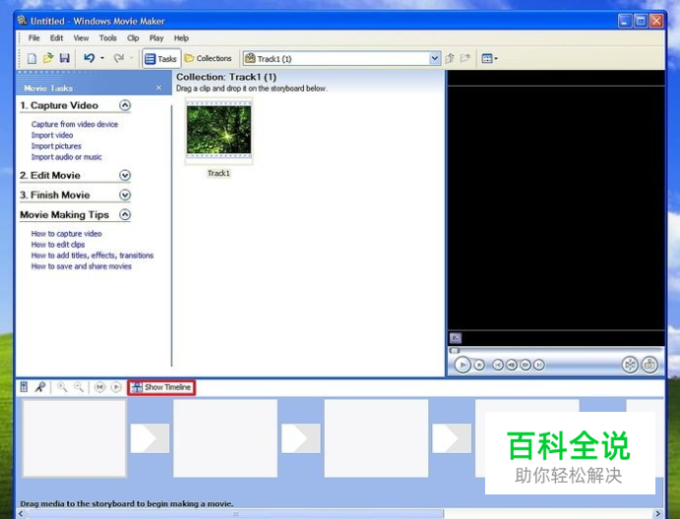Set audio levels icon in storyboard toolbar

pyautogui.click(x=25, y=387)
